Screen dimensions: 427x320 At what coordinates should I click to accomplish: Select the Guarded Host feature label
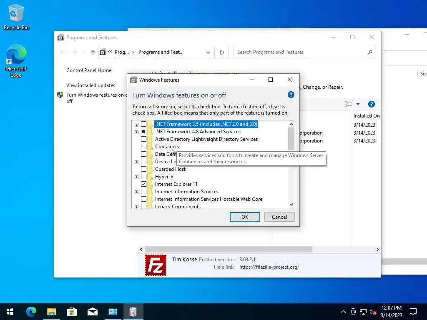tap(170, 169)
